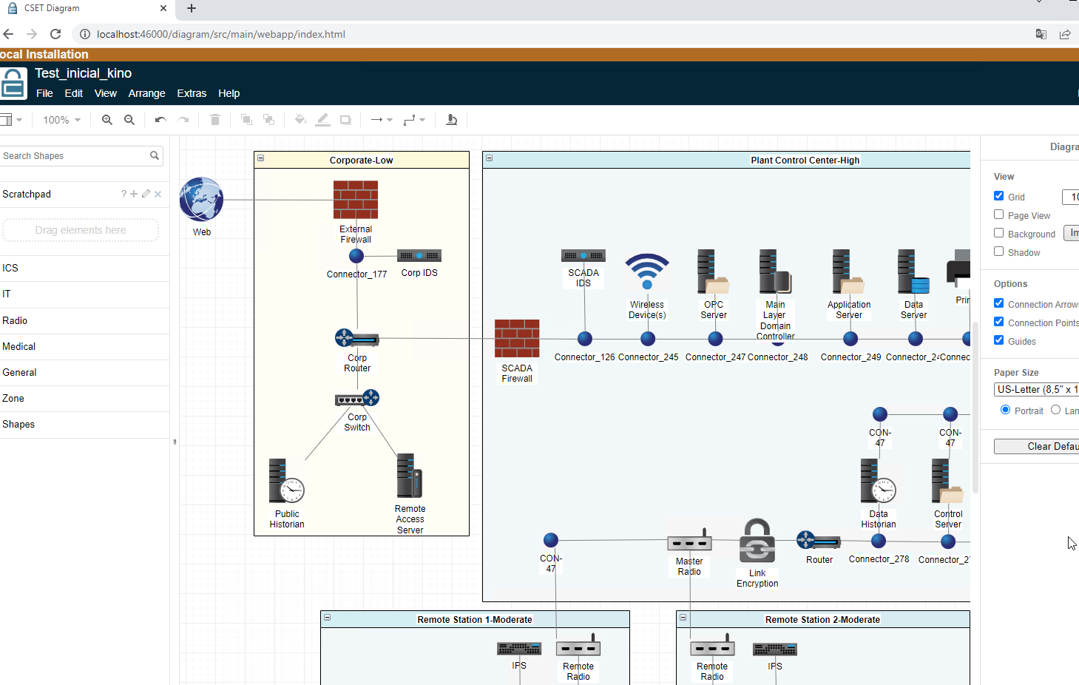The width and height of the screenshot is (1079, 685).
Task: Open the 100% zoom level dropdown
Action: 61,120
